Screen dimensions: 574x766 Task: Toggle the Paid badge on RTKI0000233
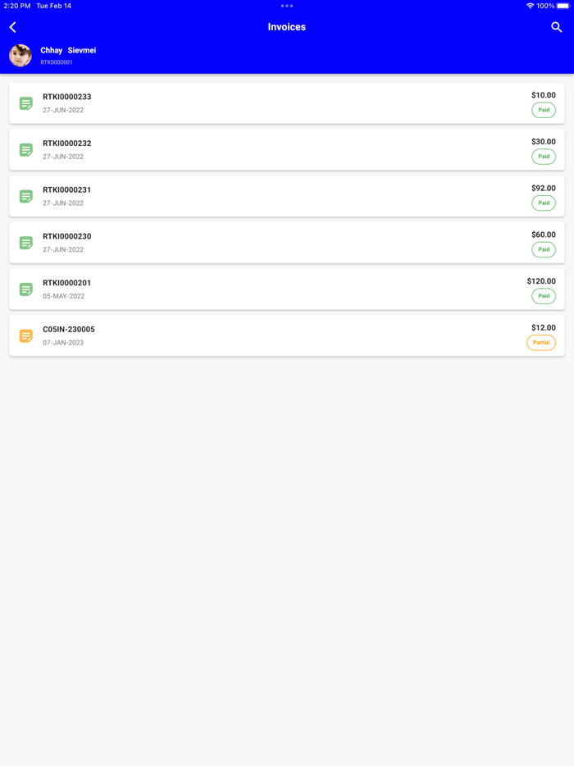543,110
